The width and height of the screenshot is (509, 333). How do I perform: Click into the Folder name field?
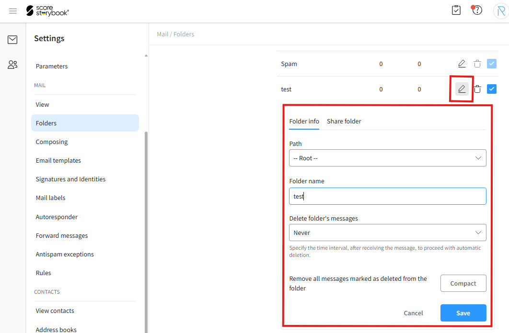point(388,196)
